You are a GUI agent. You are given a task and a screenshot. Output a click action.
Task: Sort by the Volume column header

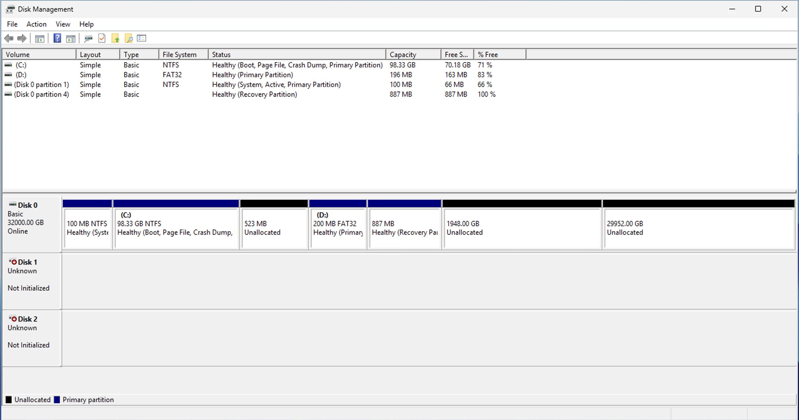pyautogui.click(x=39, y=55)
